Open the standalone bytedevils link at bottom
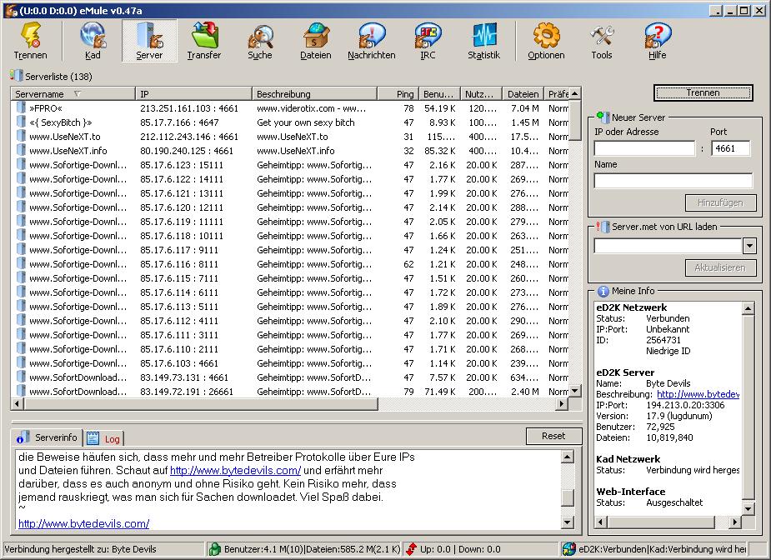Viewport: 771px width, 560px height. pyautogui.click(x=83, y=523)
